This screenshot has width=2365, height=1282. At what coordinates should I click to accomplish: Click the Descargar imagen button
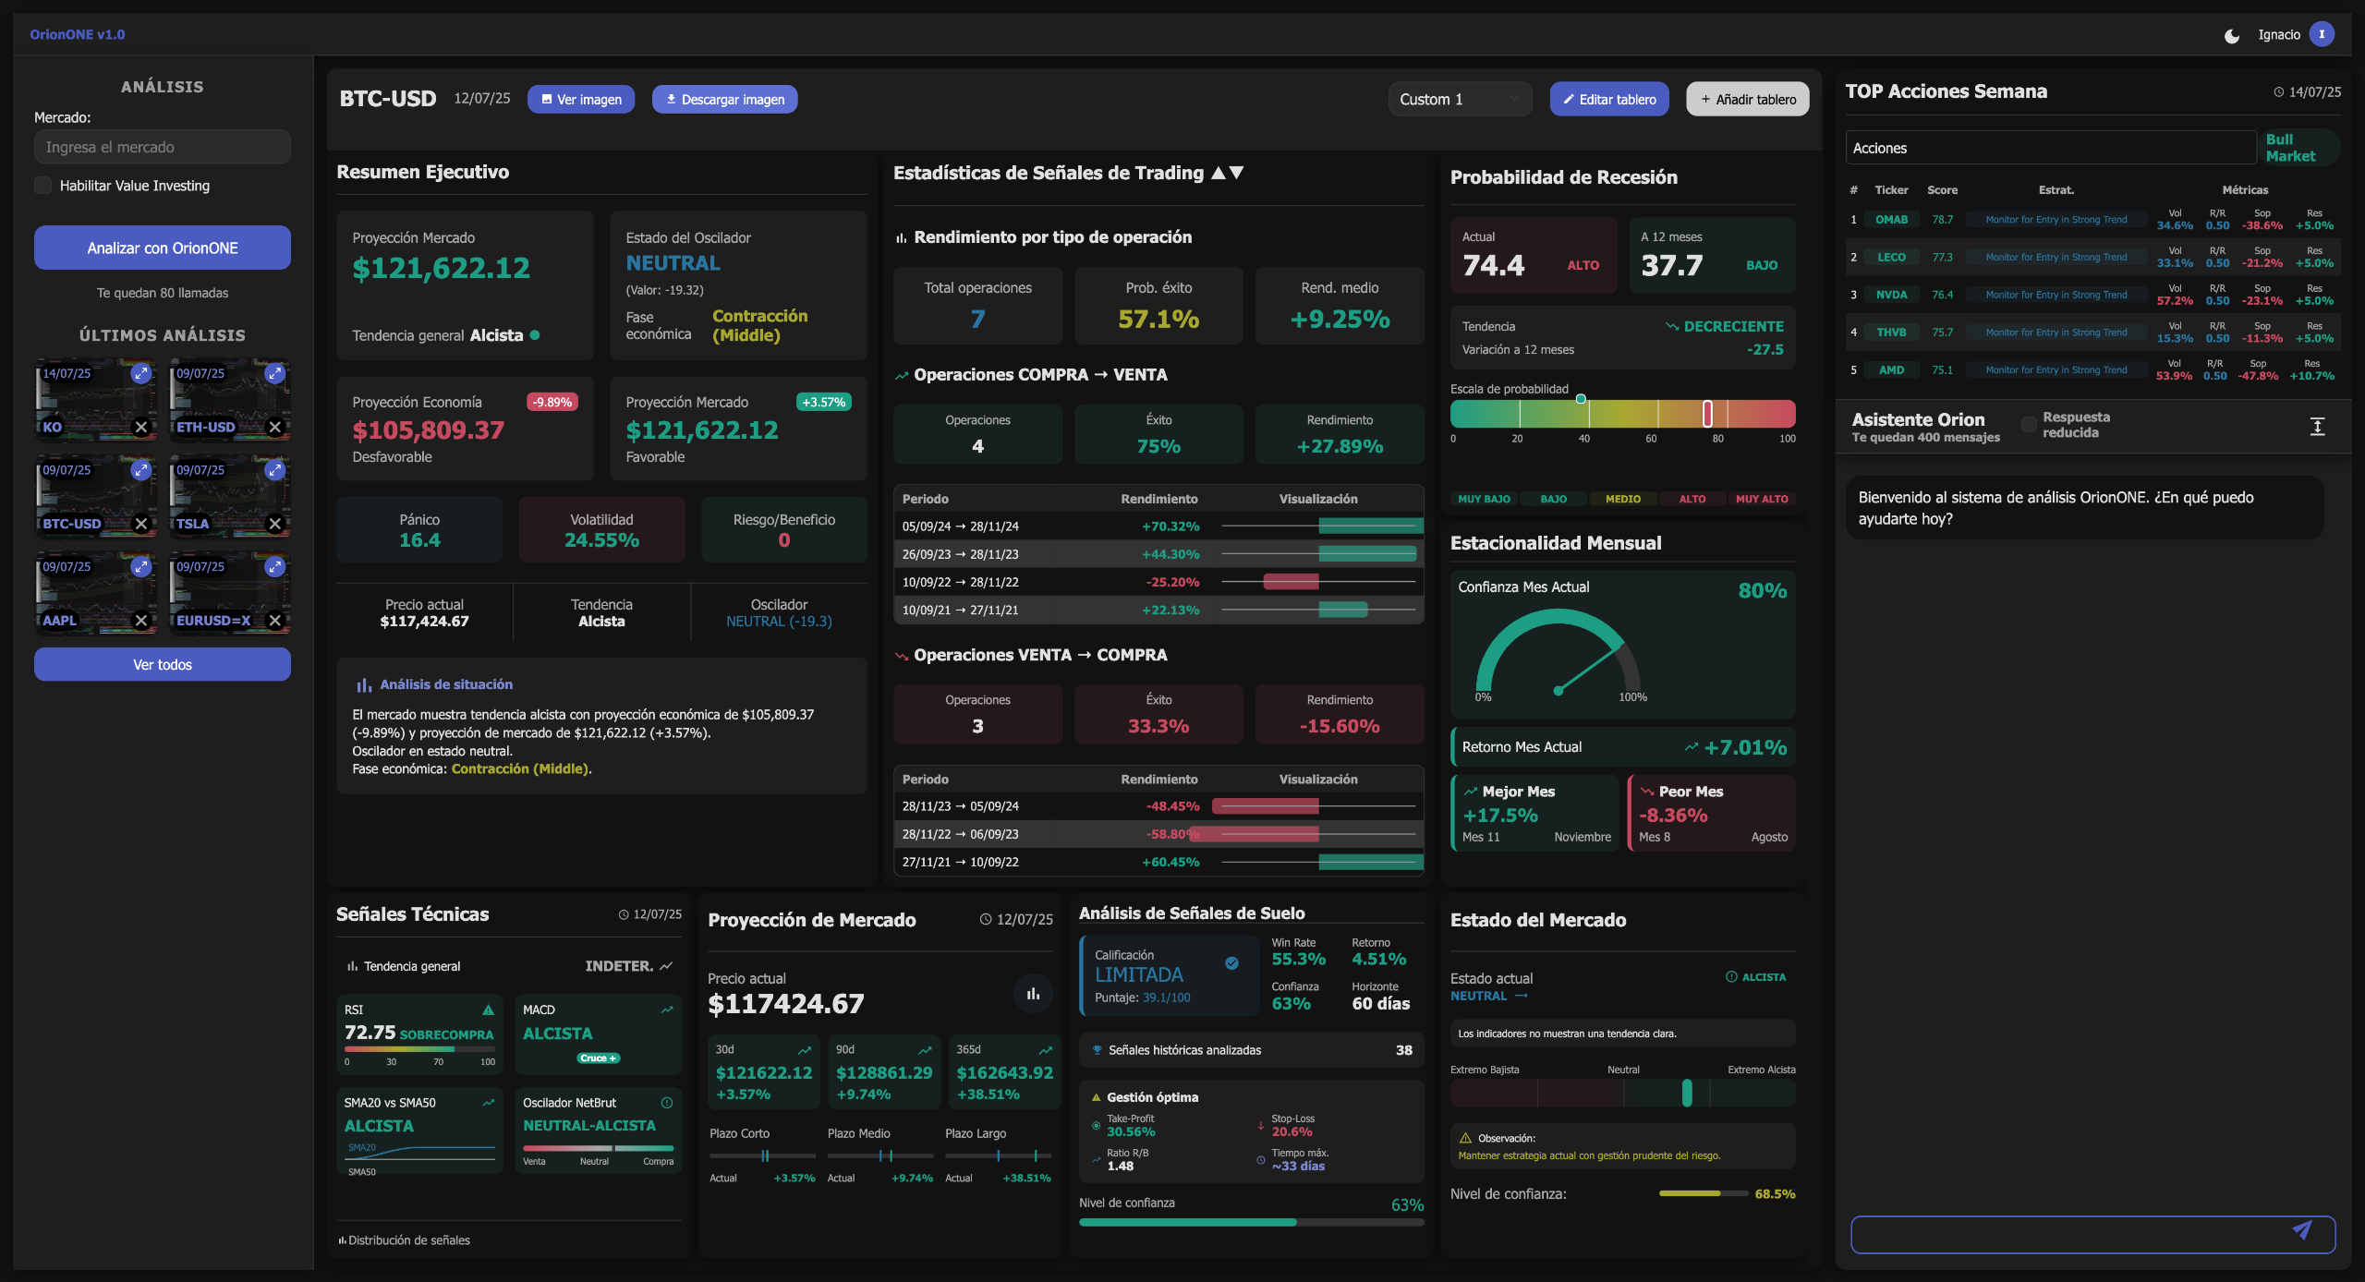[x=724, y=99]
